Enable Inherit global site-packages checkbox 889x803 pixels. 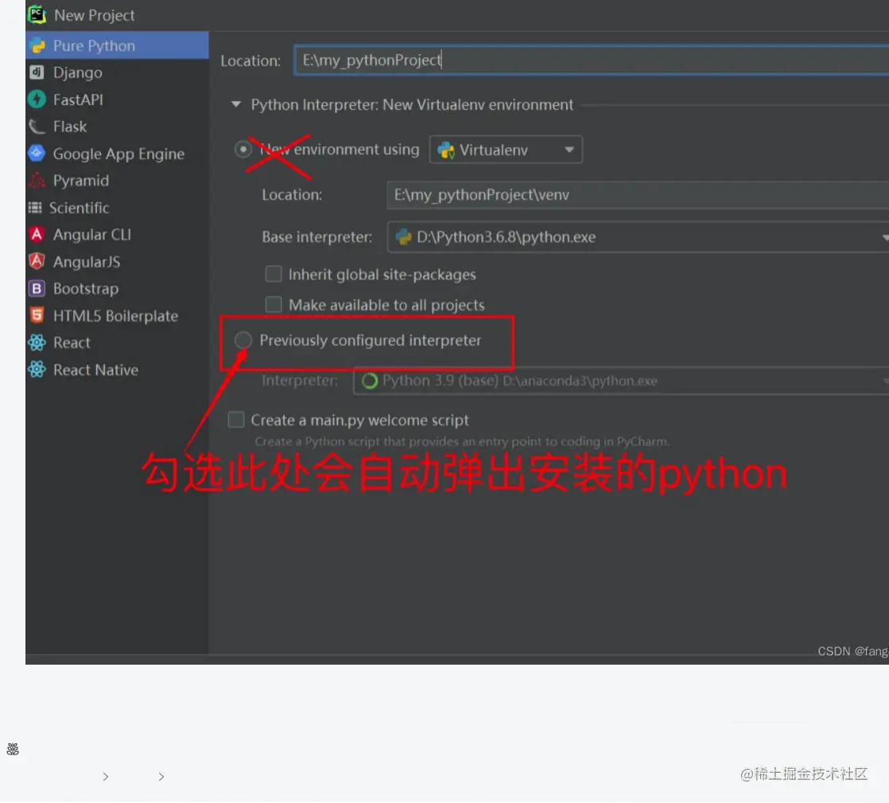[274, 274]
